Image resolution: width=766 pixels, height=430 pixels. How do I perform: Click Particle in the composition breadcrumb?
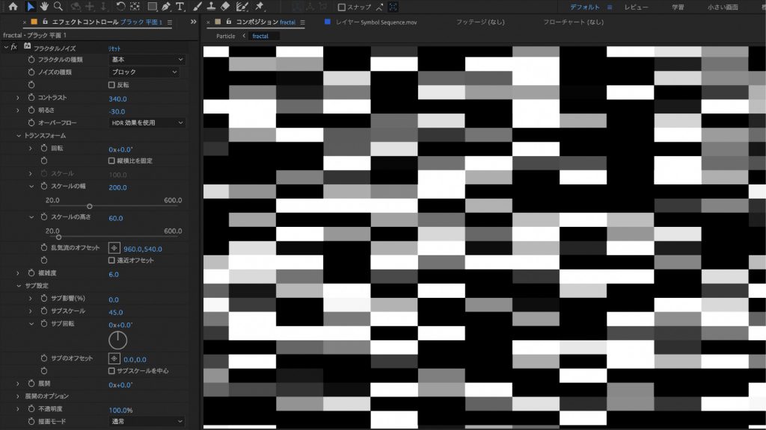[x=226, y=35]
